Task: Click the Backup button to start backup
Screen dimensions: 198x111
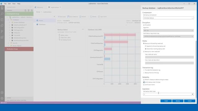Action: coord(178,101)
